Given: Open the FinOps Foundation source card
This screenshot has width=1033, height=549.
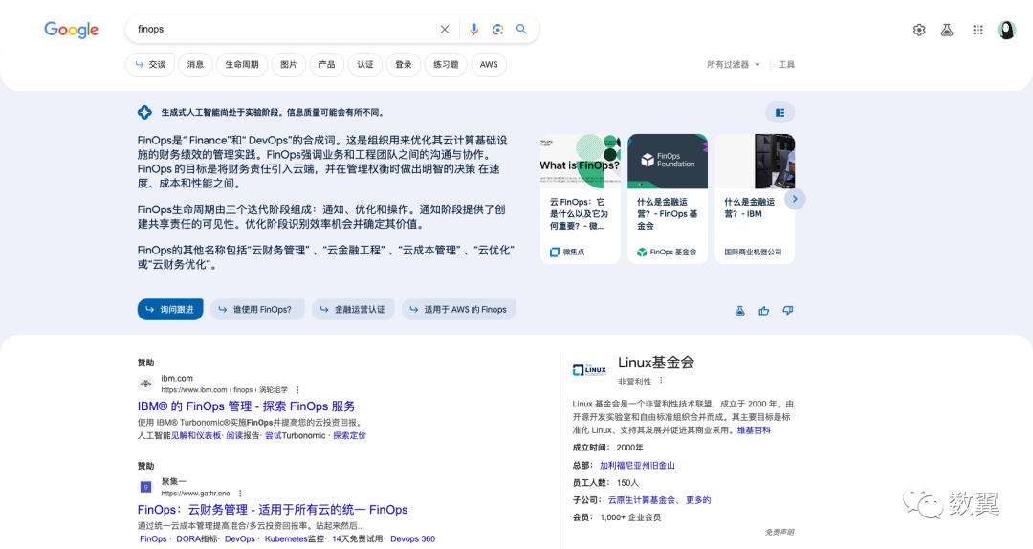Looking at the screenshot, I should click(x=668, y=199).
